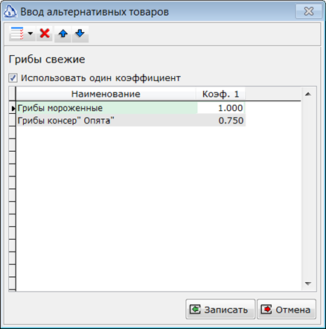Click the row indicator of first row
This screenshot has height=329, width=326.
pos(13,108)
